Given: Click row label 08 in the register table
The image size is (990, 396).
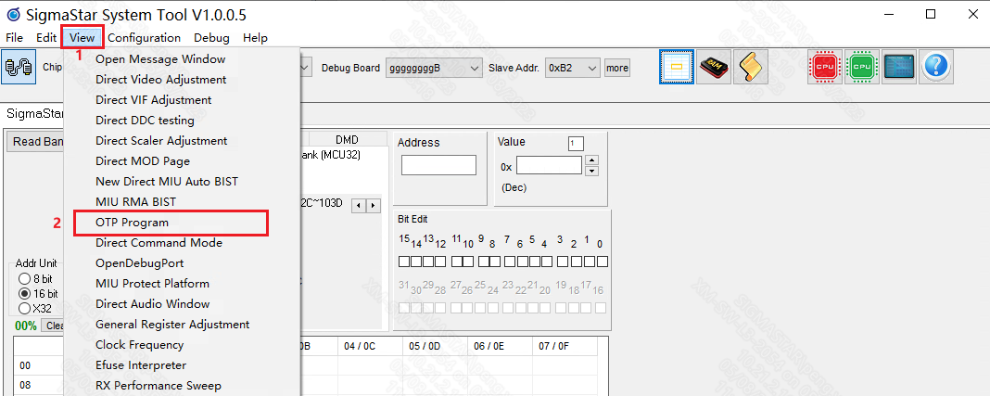Looking at the screenshot, I should click(25, 385).
